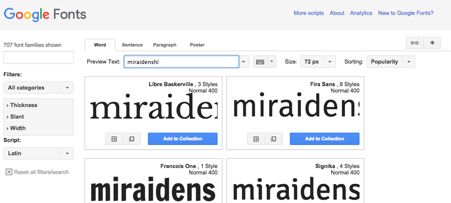Image resolution: width=451 pixels, height=203 pixels.
Task: Add Libre Baskerville to Collection
Action: [x=183, y=139]
